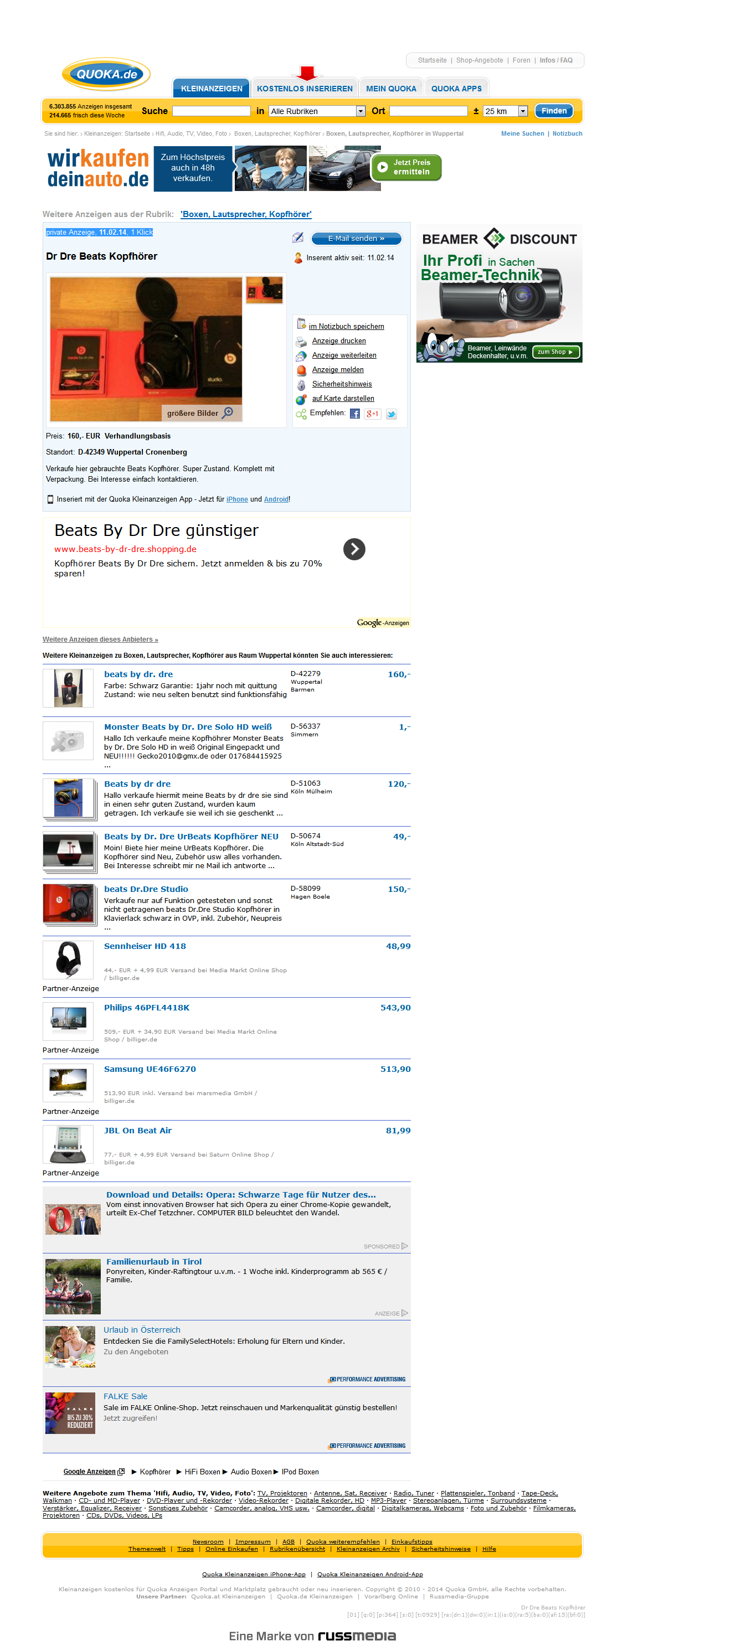
Task: Open the MEIN QUOKA tab
Action: tap(391, 89)
